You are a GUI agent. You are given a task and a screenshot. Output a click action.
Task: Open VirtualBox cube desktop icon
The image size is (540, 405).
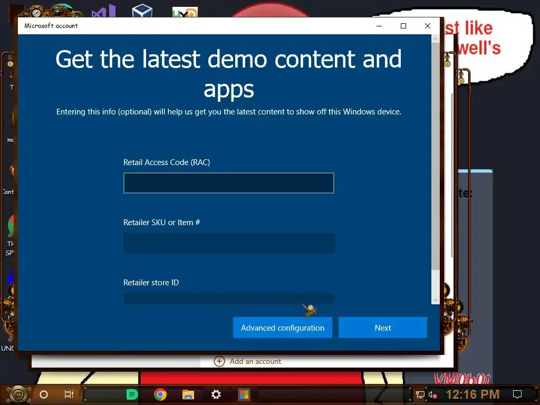point(142,11)
